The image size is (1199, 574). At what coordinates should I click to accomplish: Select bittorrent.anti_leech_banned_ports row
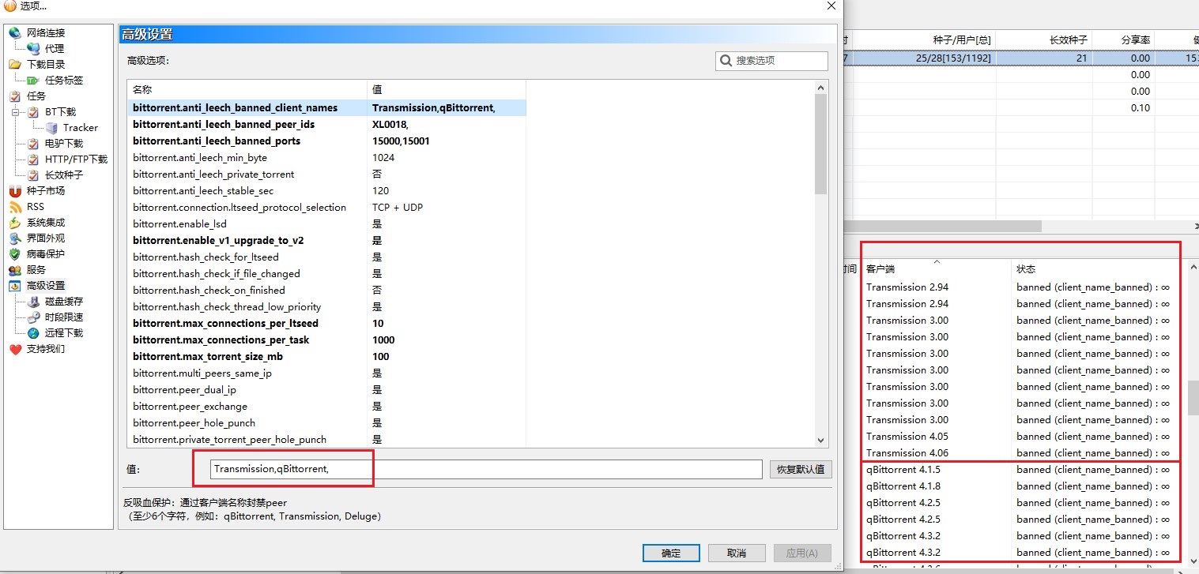point(326,141)
